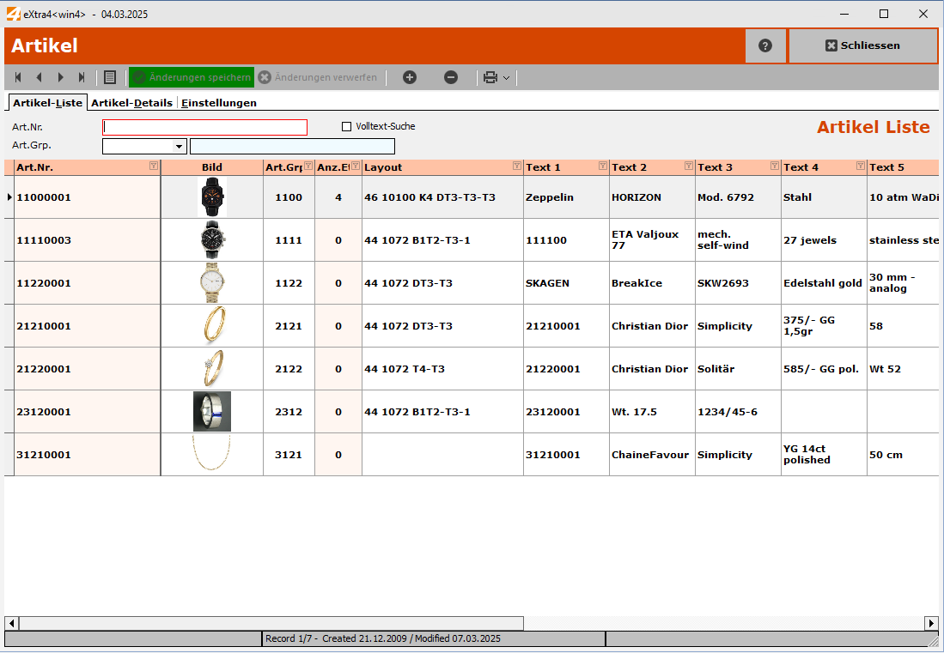Jump to the last record
Viewport: 944px width, 653px height.
point(82,77)
